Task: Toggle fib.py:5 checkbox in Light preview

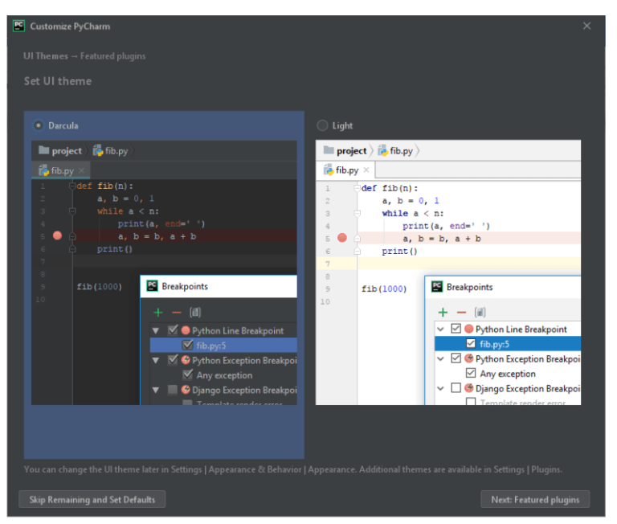Action: coord(471,343)
